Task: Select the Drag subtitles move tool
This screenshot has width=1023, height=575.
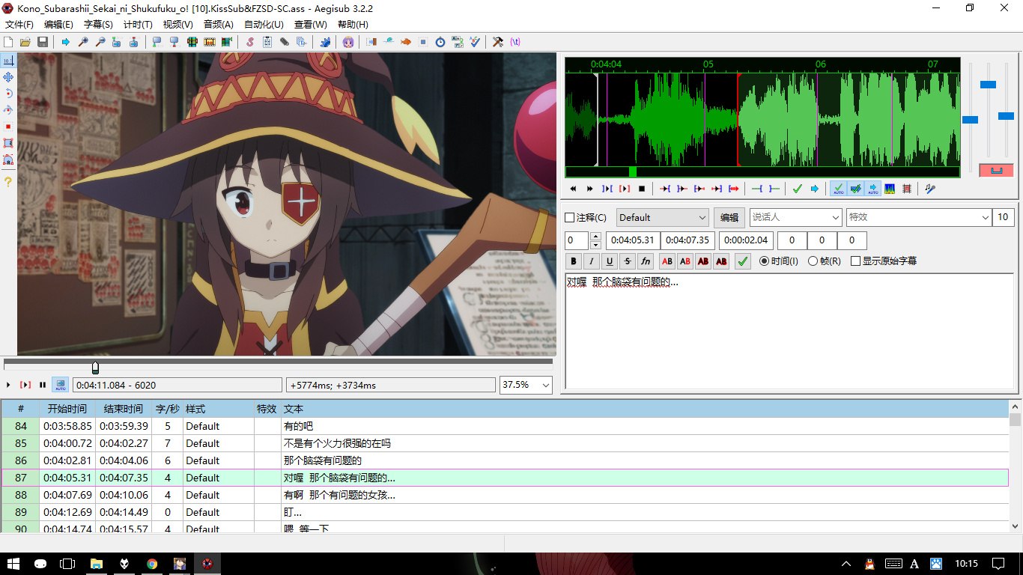Action: tap(8, 77)
